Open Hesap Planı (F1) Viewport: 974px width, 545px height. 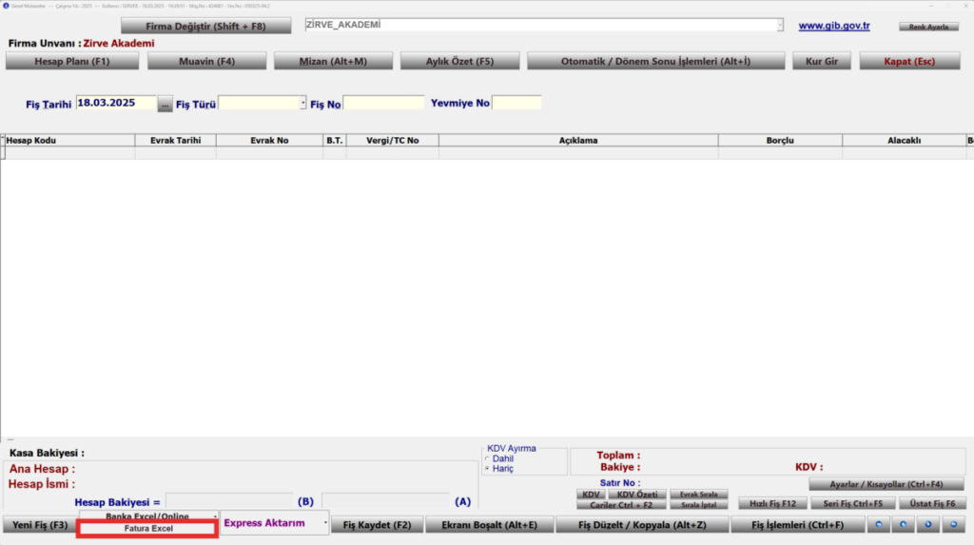(x=72, y=61)
